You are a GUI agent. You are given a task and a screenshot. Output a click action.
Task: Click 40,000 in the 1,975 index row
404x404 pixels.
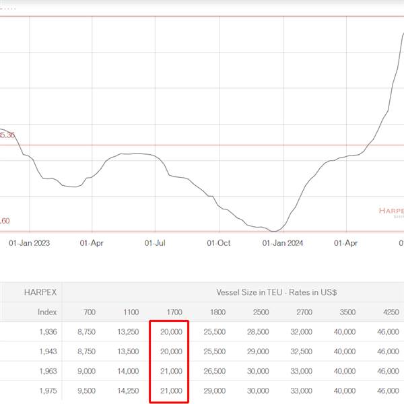tap(345, 391)
